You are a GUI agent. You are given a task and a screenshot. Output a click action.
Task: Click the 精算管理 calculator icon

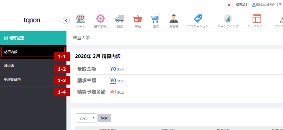[6, 38]
